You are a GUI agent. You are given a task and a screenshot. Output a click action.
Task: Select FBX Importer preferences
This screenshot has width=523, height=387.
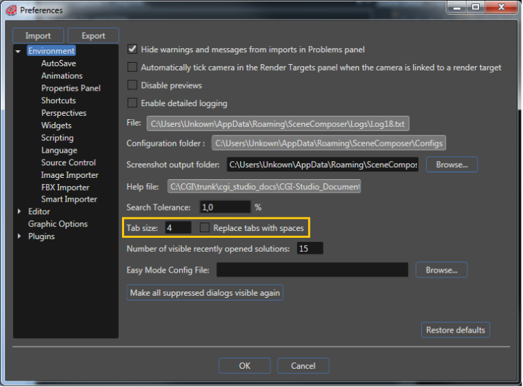point(66,187)
